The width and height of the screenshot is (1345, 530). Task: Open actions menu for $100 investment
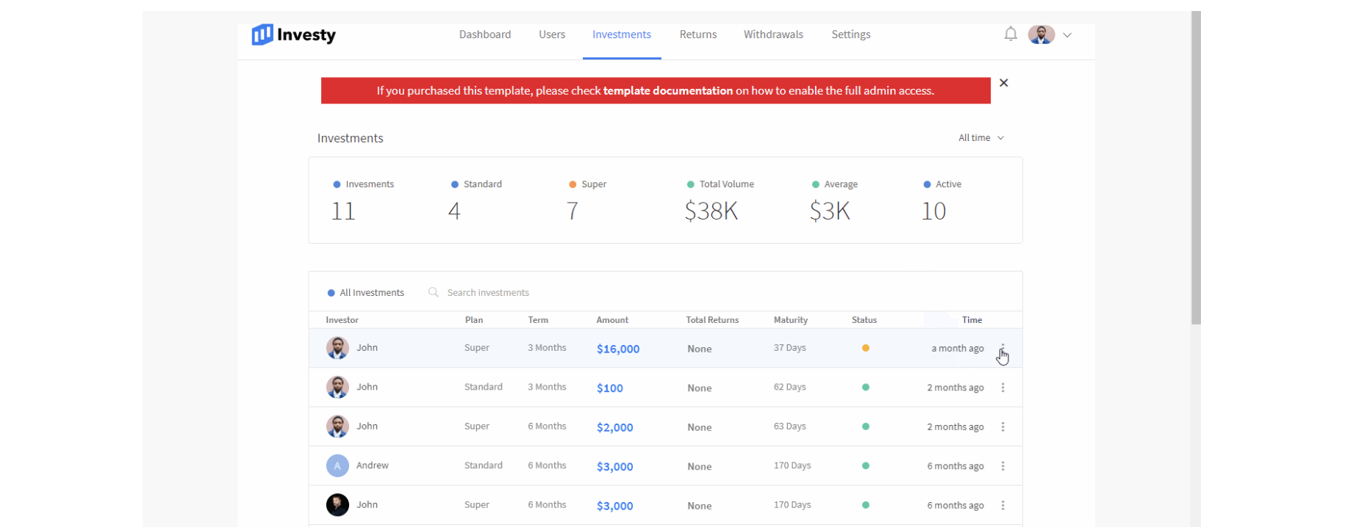point(1003,388)
